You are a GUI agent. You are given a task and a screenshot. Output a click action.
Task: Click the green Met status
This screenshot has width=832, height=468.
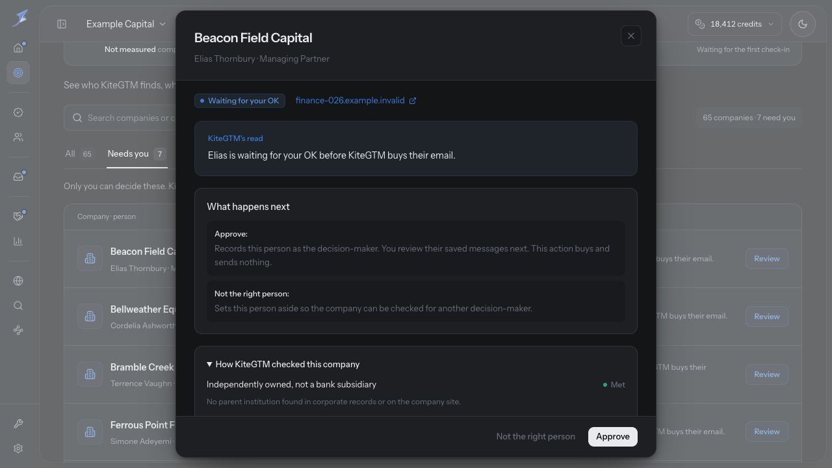click(x=614, y=385)
